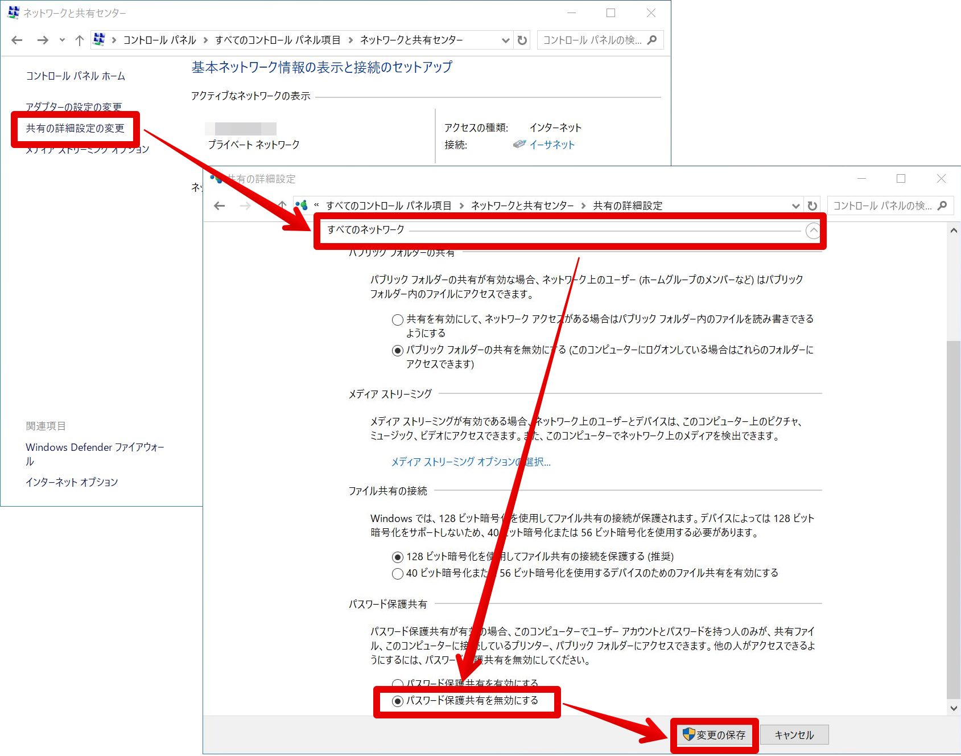The image size is (961, 756).
Task: Maximize the ネットワークと共有センター window
Action: click(x=611, y=13)
